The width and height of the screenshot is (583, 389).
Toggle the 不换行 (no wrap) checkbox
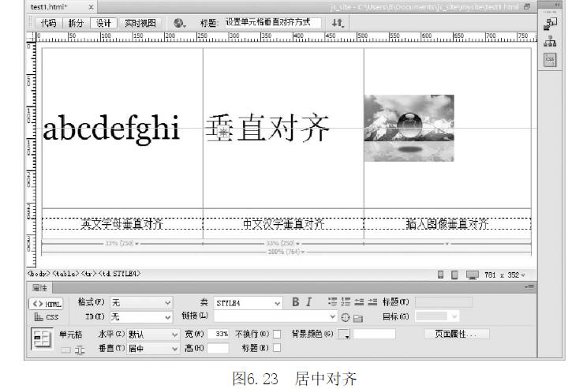click(277, 334)
